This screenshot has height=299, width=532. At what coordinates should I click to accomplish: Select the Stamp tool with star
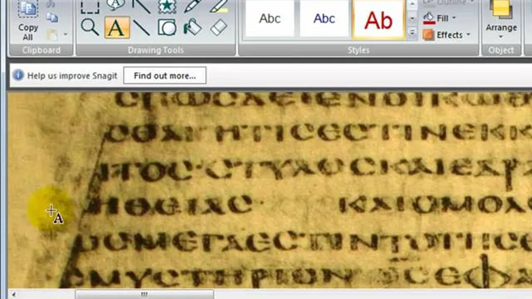point(167,5)
